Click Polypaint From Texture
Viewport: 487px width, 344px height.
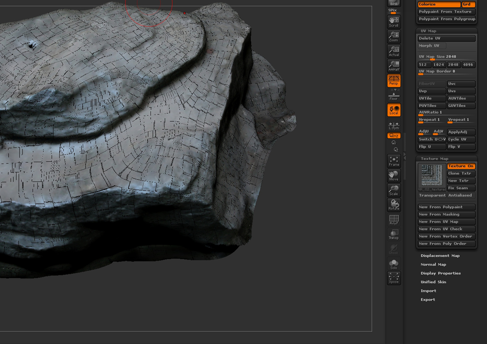coord(447,11)
